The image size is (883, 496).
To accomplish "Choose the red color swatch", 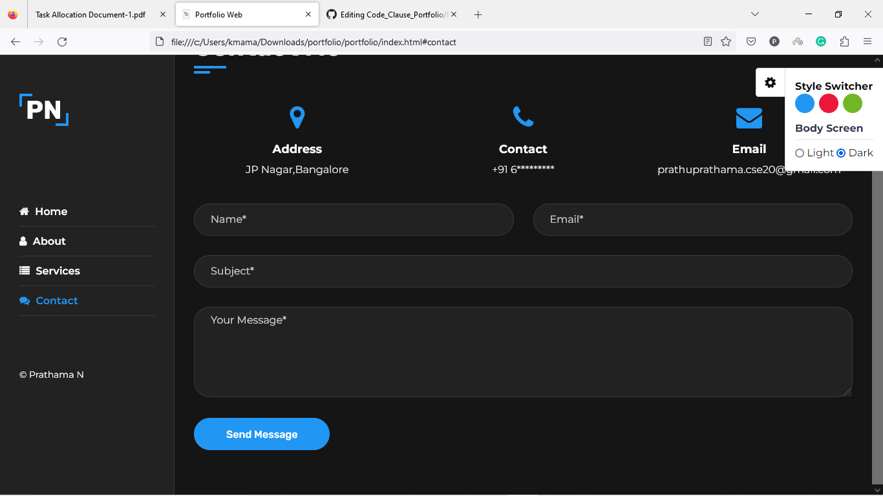I will (x=829, y=103).
